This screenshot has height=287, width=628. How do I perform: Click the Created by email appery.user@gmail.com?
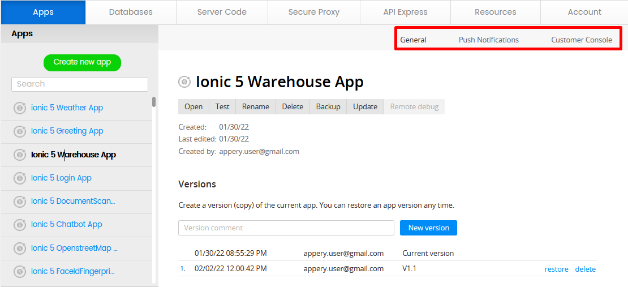(x=259, y=152)
